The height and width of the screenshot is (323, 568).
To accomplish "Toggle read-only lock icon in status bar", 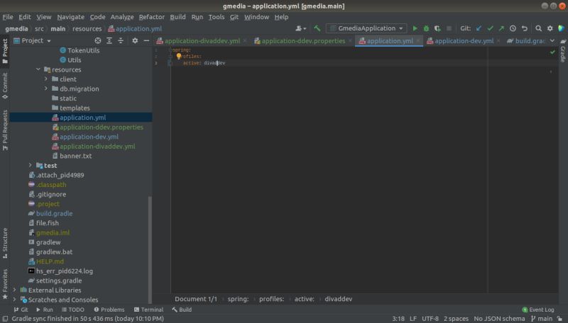I will pyautogui.click(x=560, y=319).
